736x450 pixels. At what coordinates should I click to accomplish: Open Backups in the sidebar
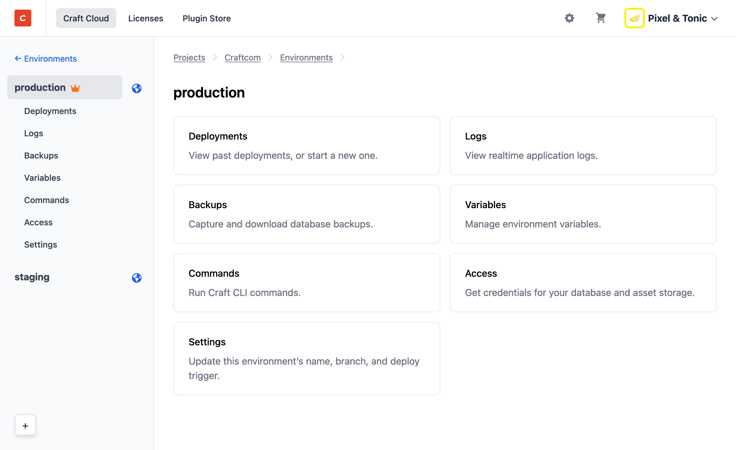point(41,156)
